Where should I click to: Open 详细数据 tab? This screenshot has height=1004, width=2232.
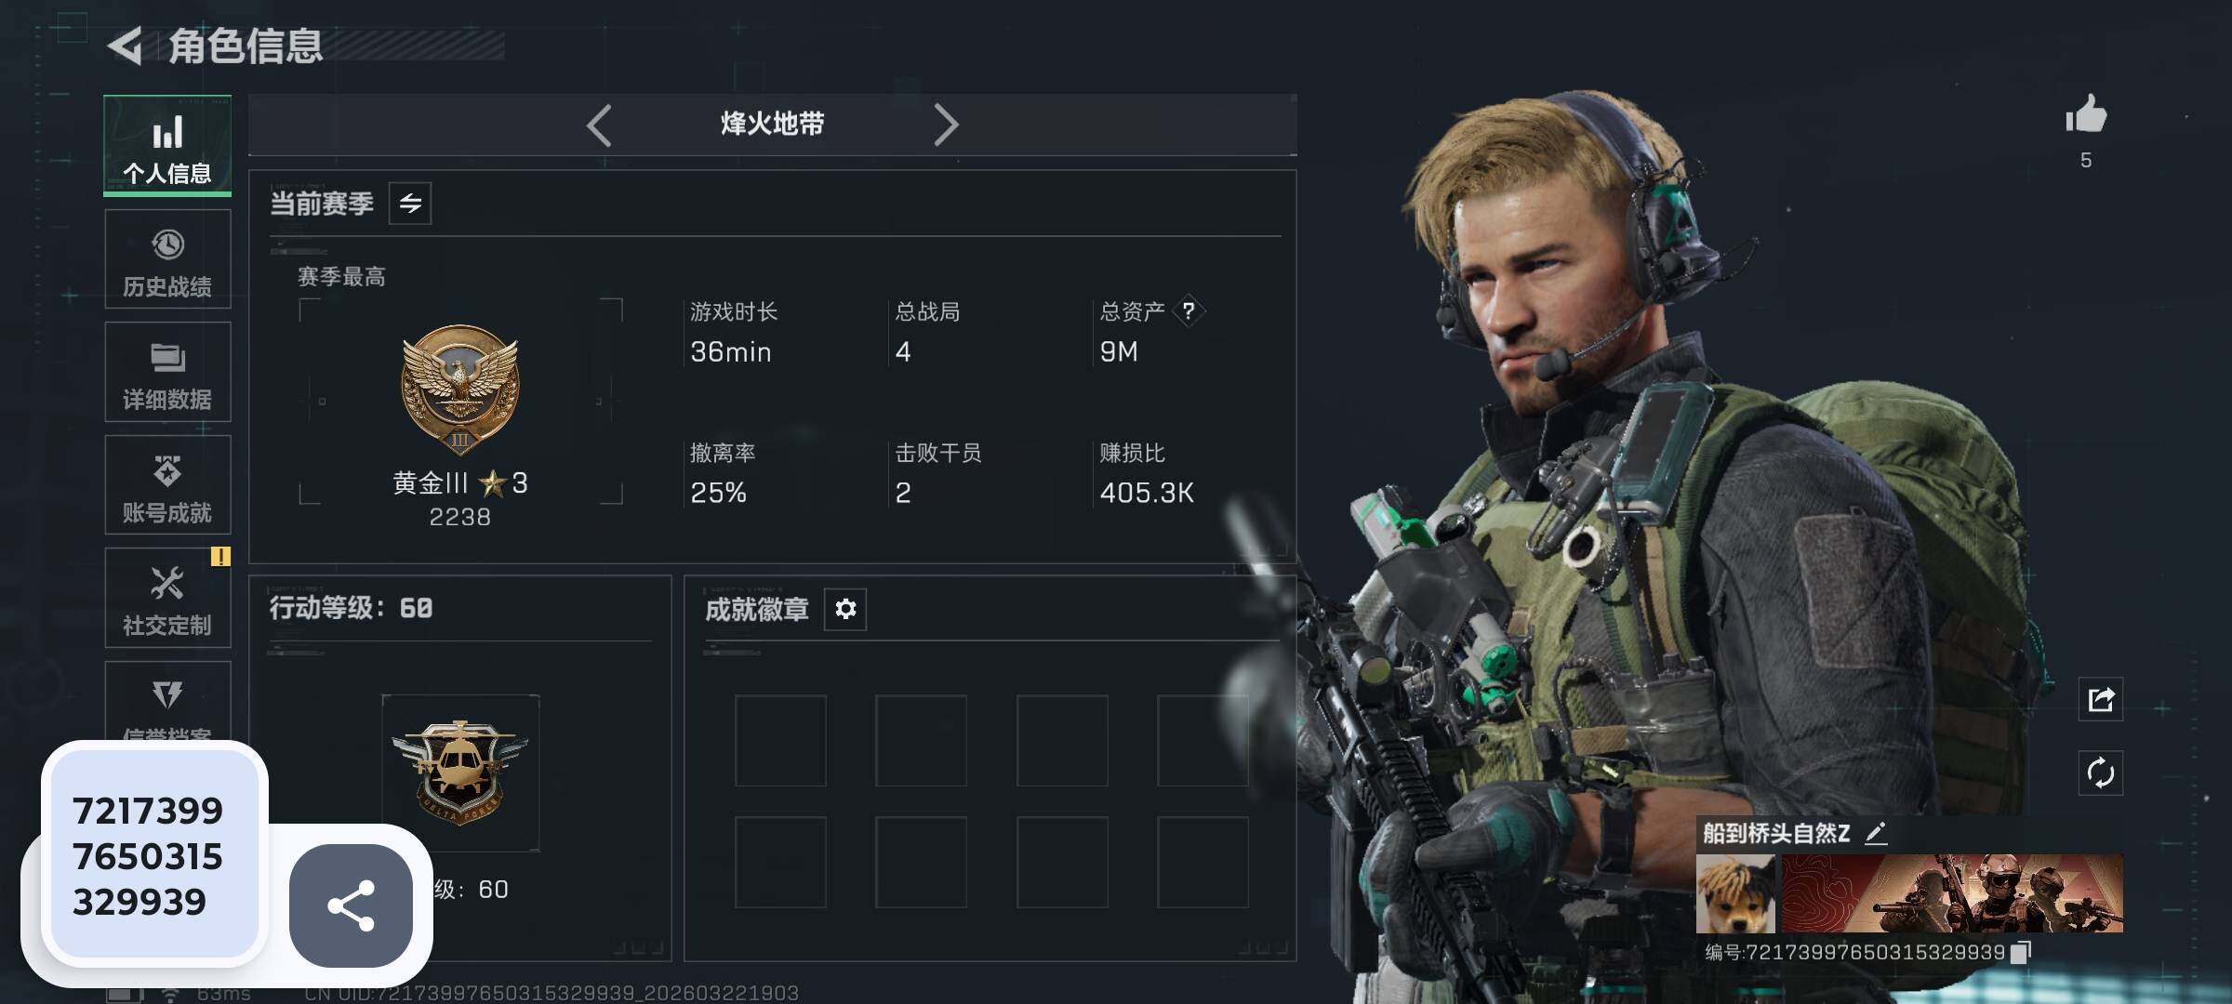point(167,372)
